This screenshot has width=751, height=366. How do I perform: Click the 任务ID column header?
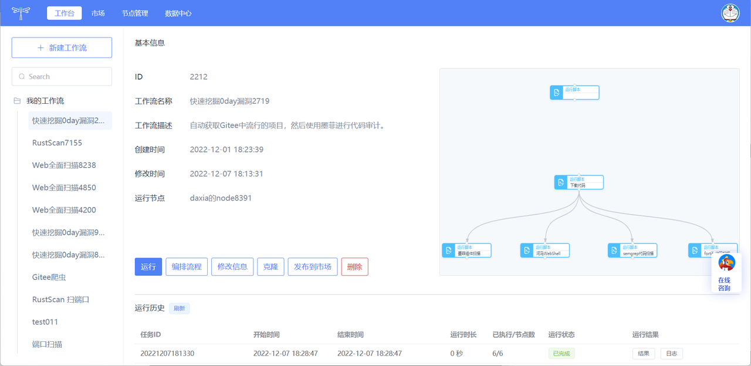click(151, 335)
